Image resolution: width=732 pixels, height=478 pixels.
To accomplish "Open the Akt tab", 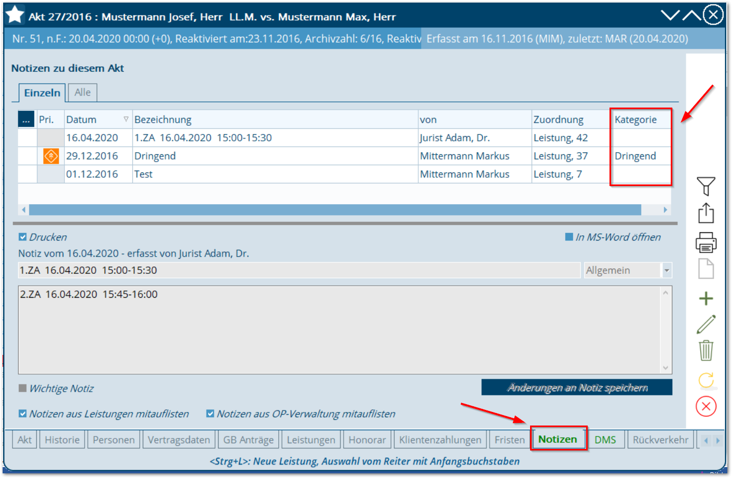I will click(x=24, y=440).
